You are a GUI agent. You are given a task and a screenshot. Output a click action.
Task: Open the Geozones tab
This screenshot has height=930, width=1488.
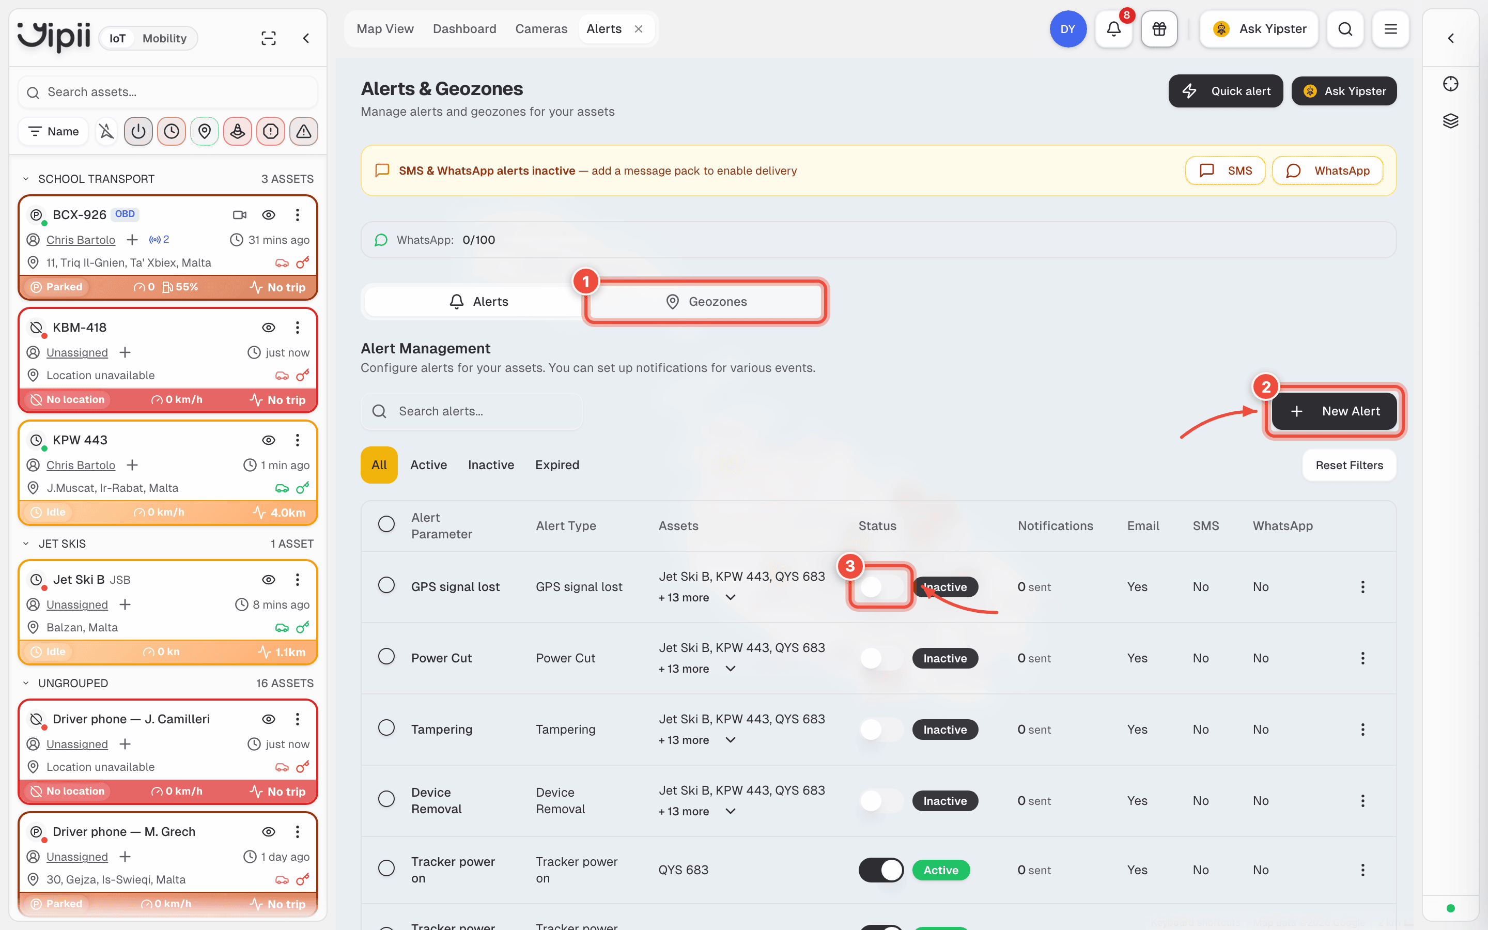[x=706, y=301]
